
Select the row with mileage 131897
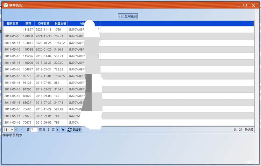(x=28, y=30)
